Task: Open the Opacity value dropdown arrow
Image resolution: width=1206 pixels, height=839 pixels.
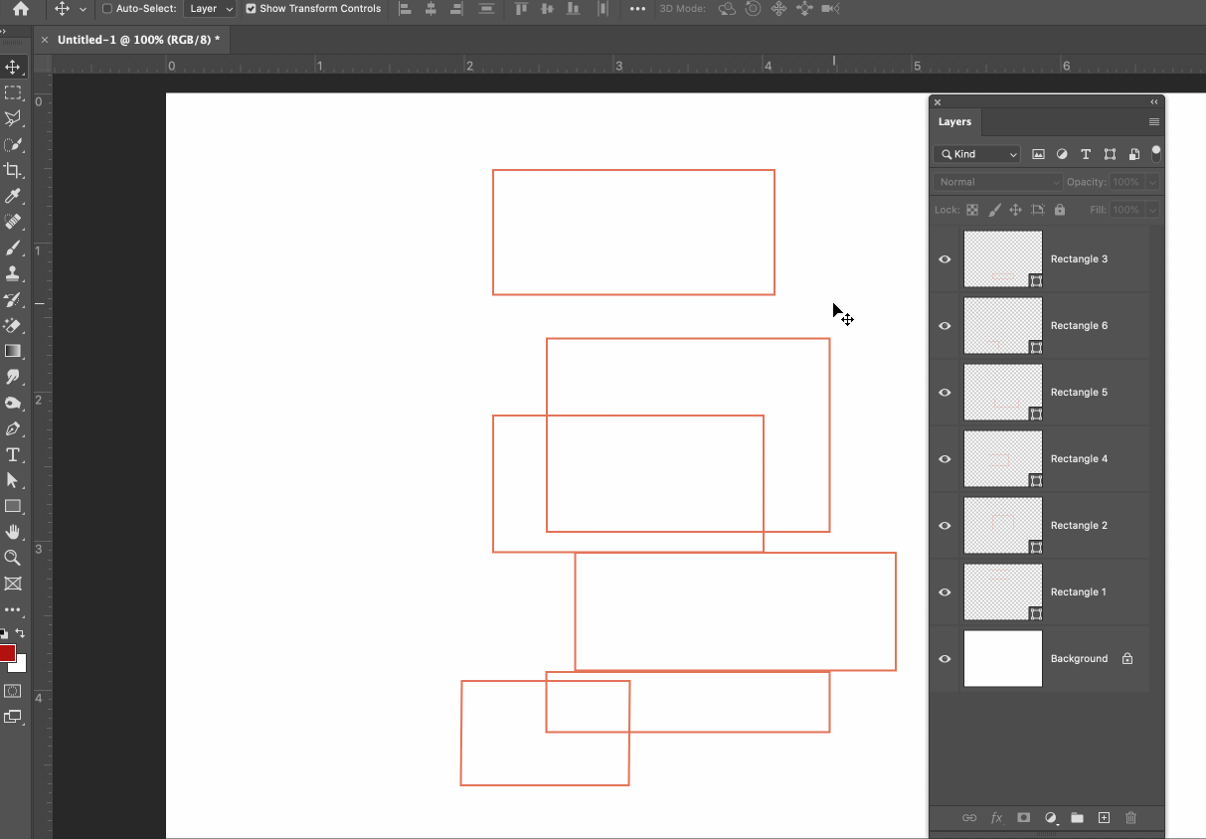Action: tap(1152, 182)
